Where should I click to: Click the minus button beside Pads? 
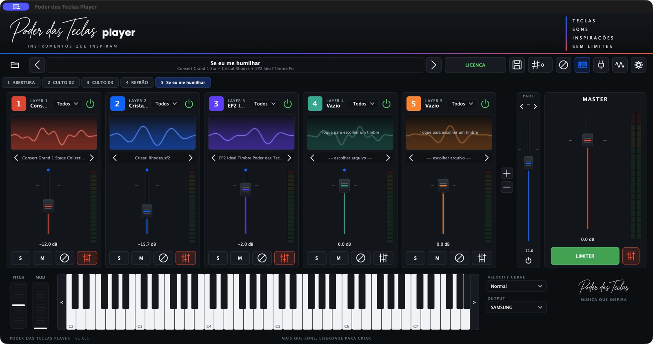point(507,187)
